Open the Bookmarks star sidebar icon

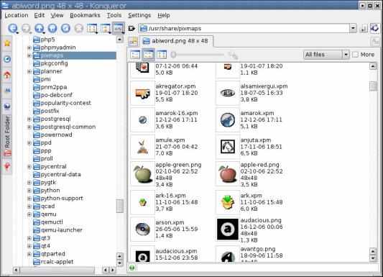[x=7, y=43]
